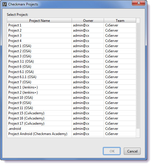Select the .android project row
The width and height of the screenshot is (153, 166).
71,129
